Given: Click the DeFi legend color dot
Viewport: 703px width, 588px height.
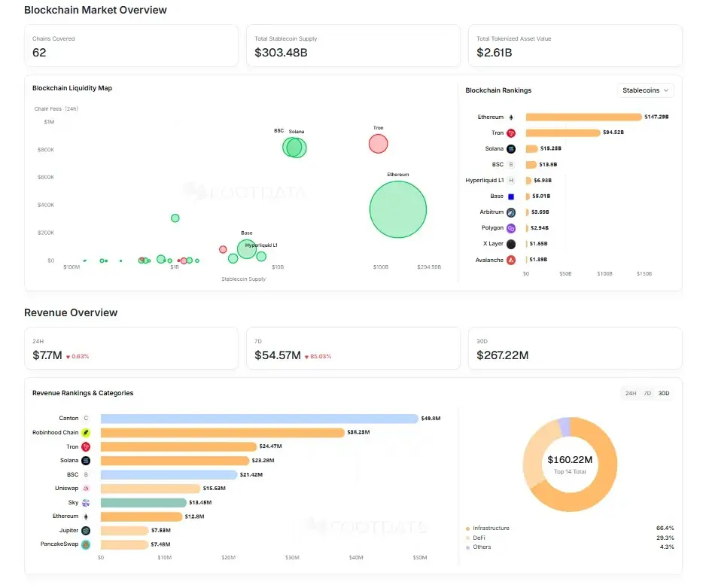Looking at the screenshot, I should point(467,538).
